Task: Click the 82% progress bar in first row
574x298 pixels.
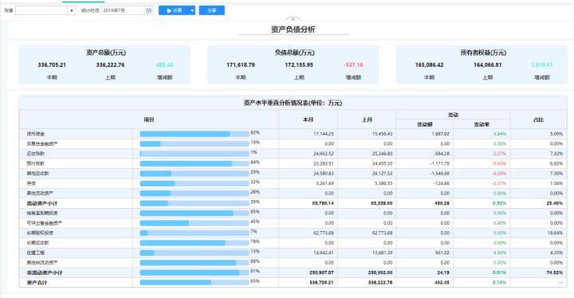Action: point(195,134)
